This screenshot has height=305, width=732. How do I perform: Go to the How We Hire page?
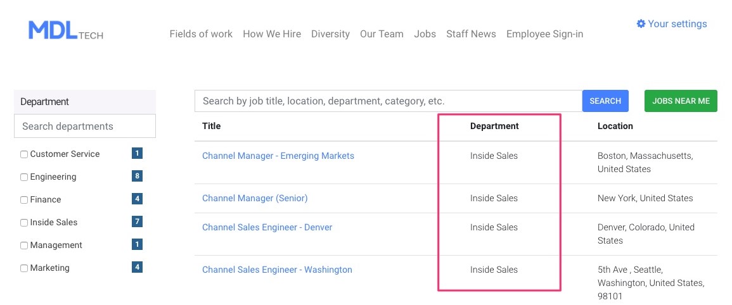(272, 34)
